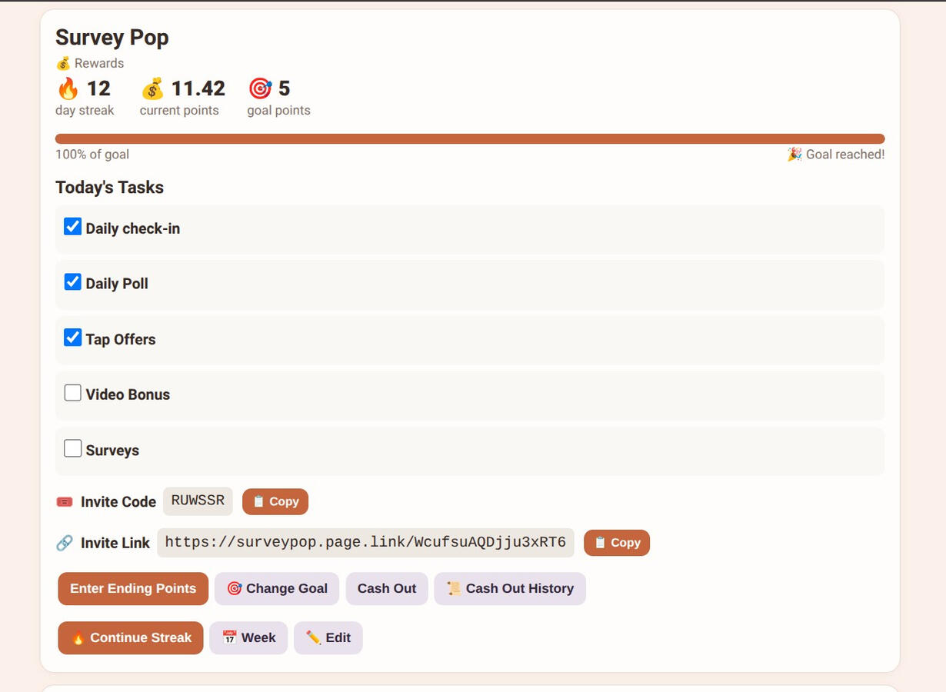The width and height of the screenshot is (946, 692).
Task: Click the Today's Tasks heading
Action: coord(109,188)
